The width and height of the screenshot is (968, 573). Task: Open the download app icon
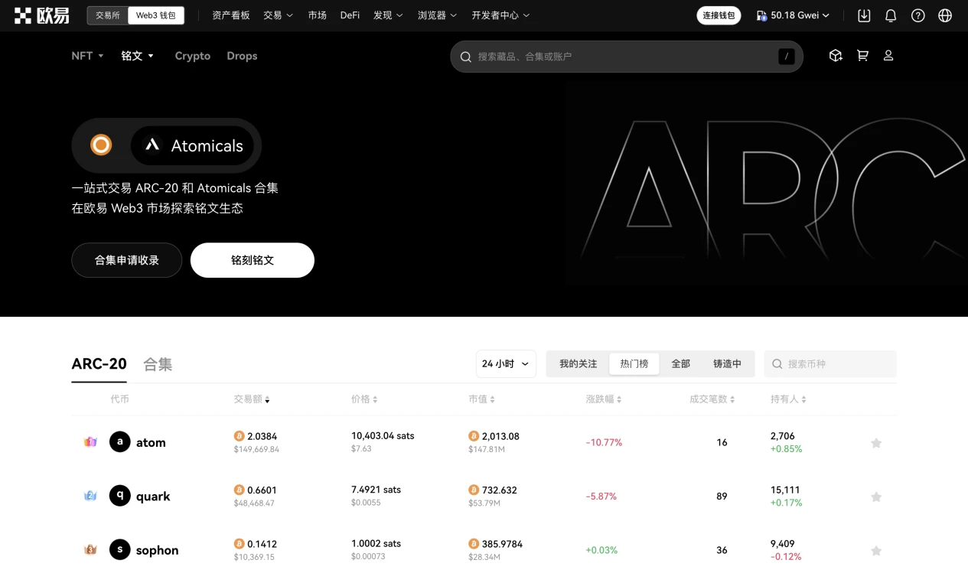point(864,15)
